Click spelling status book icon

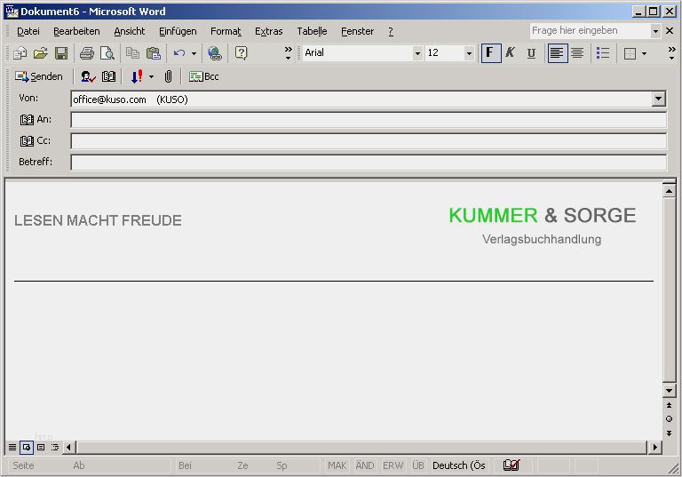tap(511, 465)
